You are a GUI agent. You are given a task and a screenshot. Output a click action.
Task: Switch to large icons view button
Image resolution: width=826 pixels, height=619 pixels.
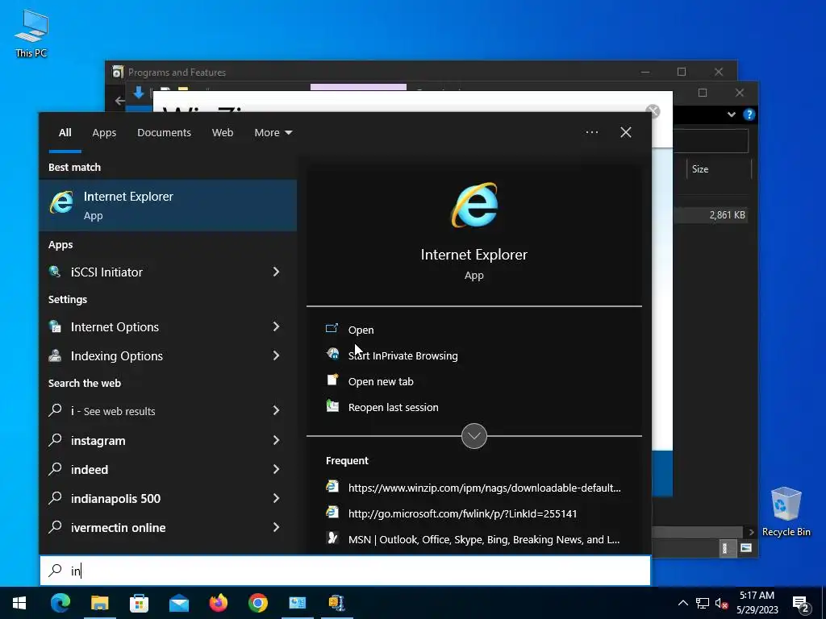click(x=746, y=548)
